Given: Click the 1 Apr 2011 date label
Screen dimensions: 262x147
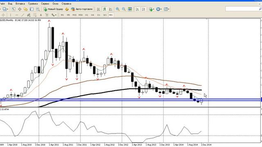Looking at the screenshot, I should click(54, 145).
